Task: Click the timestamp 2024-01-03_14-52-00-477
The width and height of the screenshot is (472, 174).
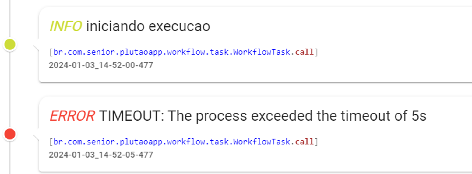Action: click(101, 65)
